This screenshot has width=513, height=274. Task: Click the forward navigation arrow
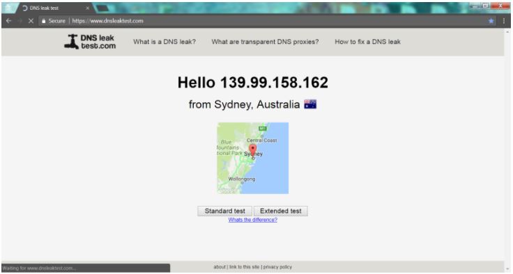[20, 21]
